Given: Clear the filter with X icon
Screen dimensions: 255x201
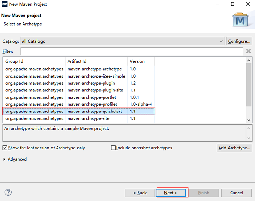Looking at the screenshot, I should click(248, 51).
